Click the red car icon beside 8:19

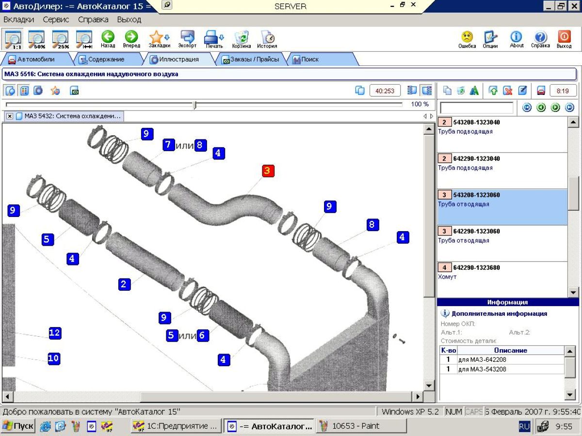(x=541, y=91)
